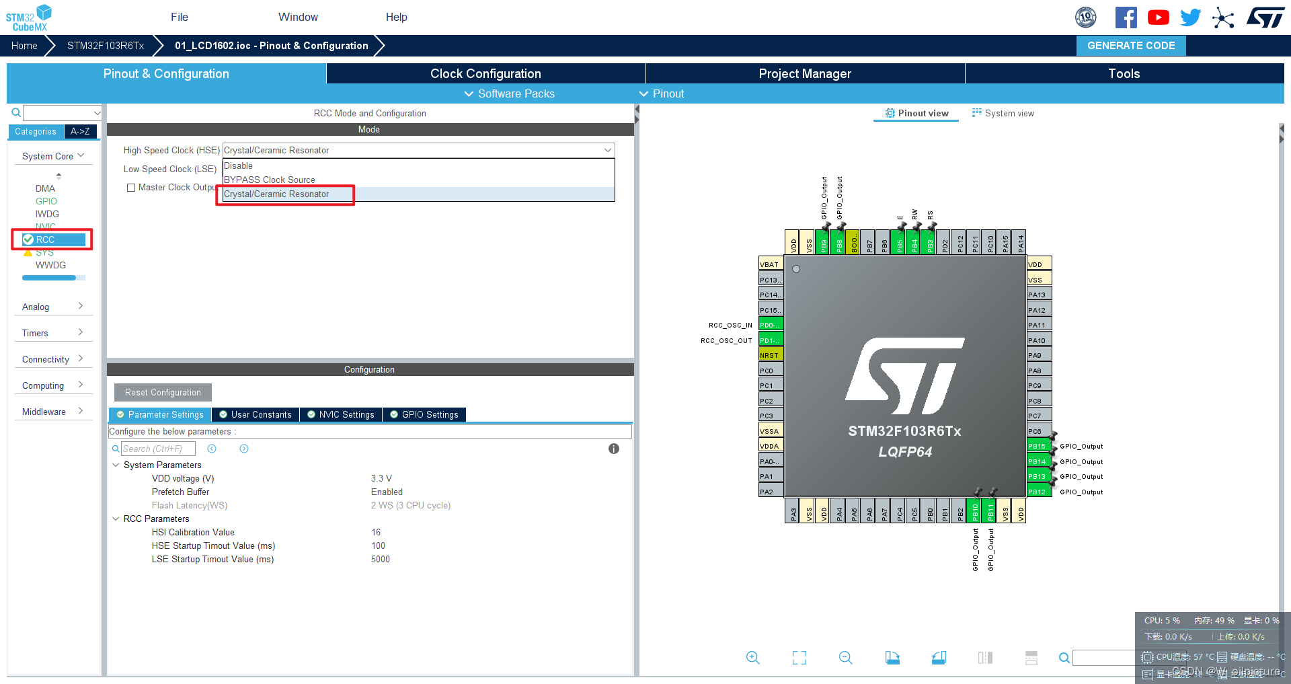Click the Search (Ctrl+F) parameter field
This screenshot has height=684, width=1291.
pyautogui.click(x=158, y=449)
